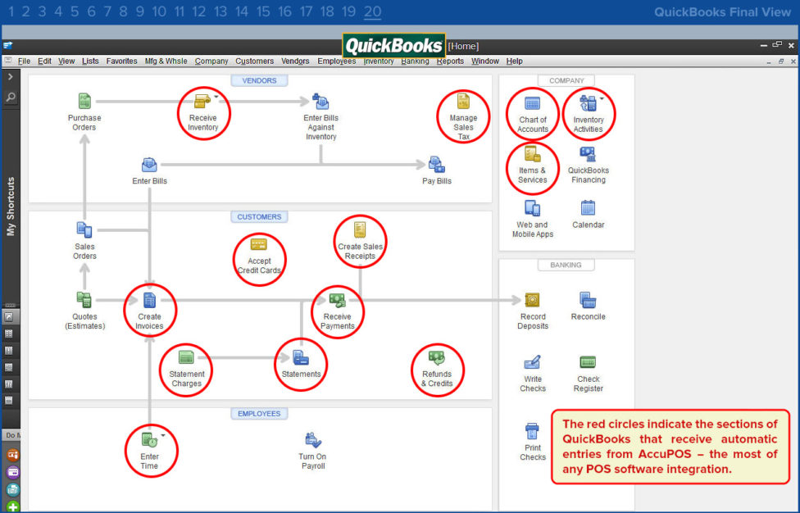
Task: Open the Purchase Orders icon
Action: (x=84, y=102)
